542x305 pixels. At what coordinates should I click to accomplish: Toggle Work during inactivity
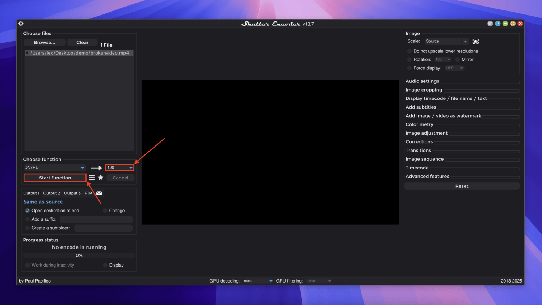(x=28, y=265)
